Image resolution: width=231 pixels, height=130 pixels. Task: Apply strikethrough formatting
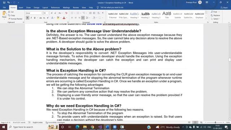tap(40, 18)
